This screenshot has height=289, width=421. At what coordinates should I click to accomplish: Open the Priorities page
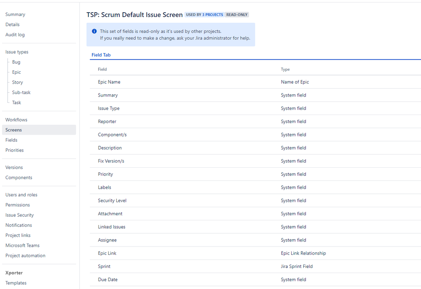(14, 150)
